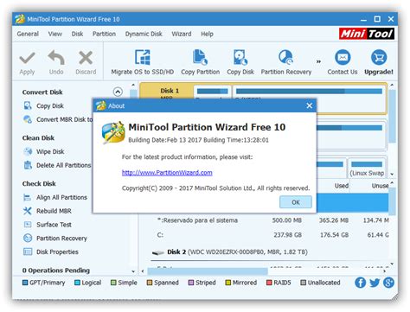Choose Delete All Partitions sidebar action
410x312 pixels.
(x=57, y=165)
